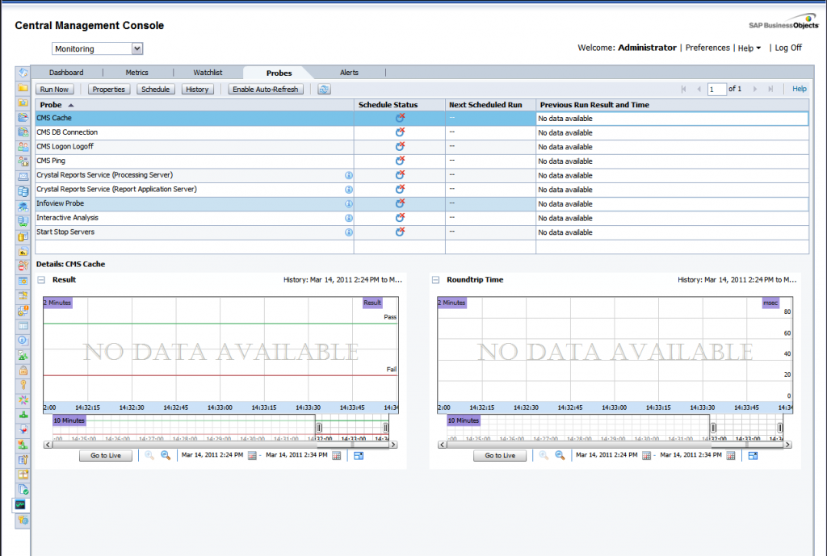
Task: Go to previous page of probe list
Action: (x=699, y=89)
